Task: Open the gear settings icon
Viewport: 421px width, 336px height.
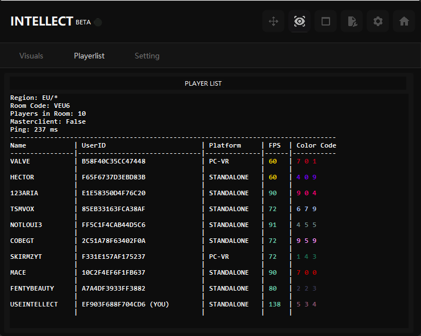Action: 378,22
